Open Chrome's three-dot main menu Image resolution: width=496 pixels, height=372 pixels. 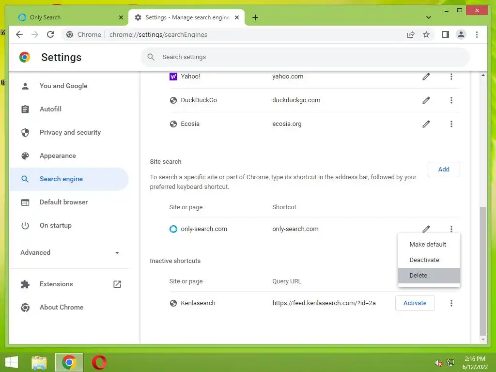tap(477, 34)
